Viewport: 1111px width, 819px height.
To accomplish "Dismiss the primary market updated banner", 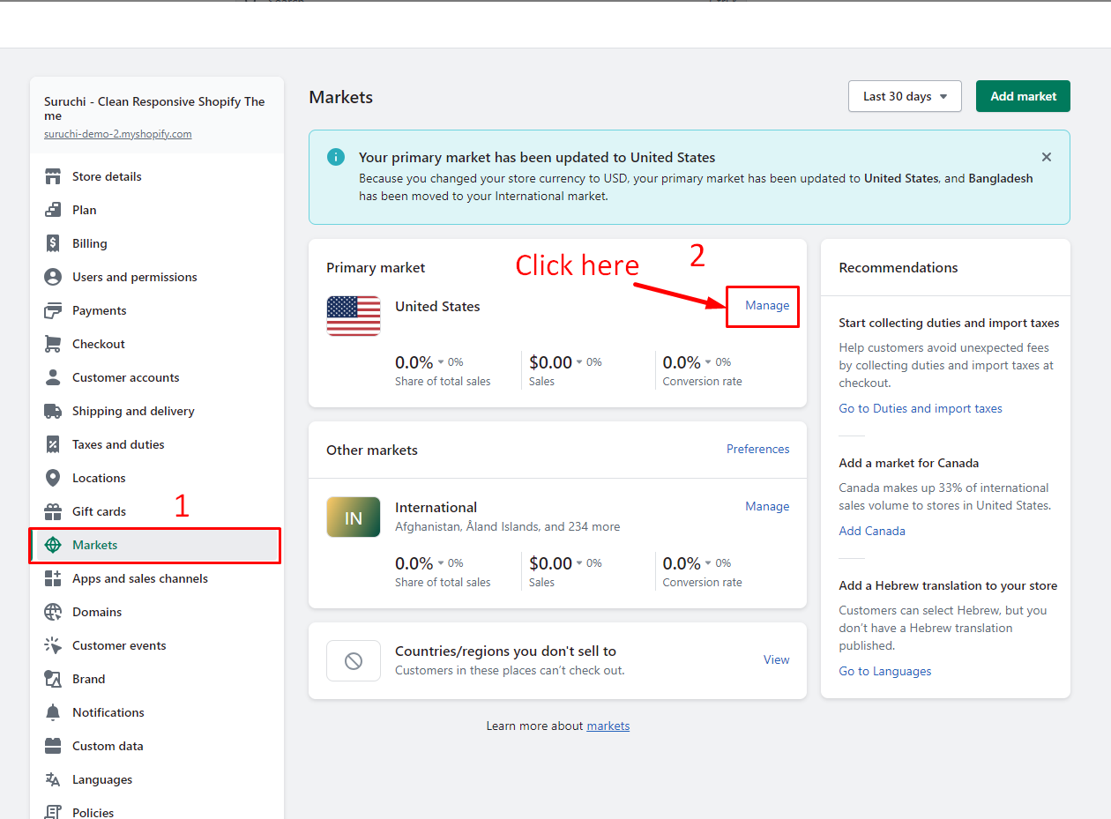I will pyautogui.click(x=1046, y=157).
